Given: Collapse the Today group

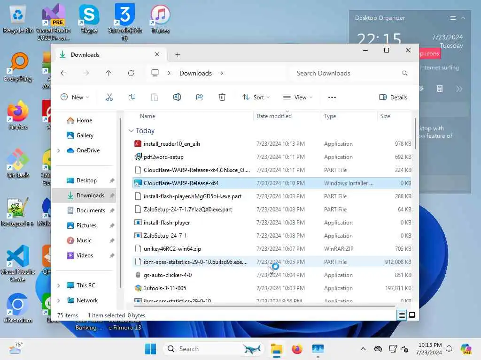Looking at the screenshot, I should [x=132, y=131].
